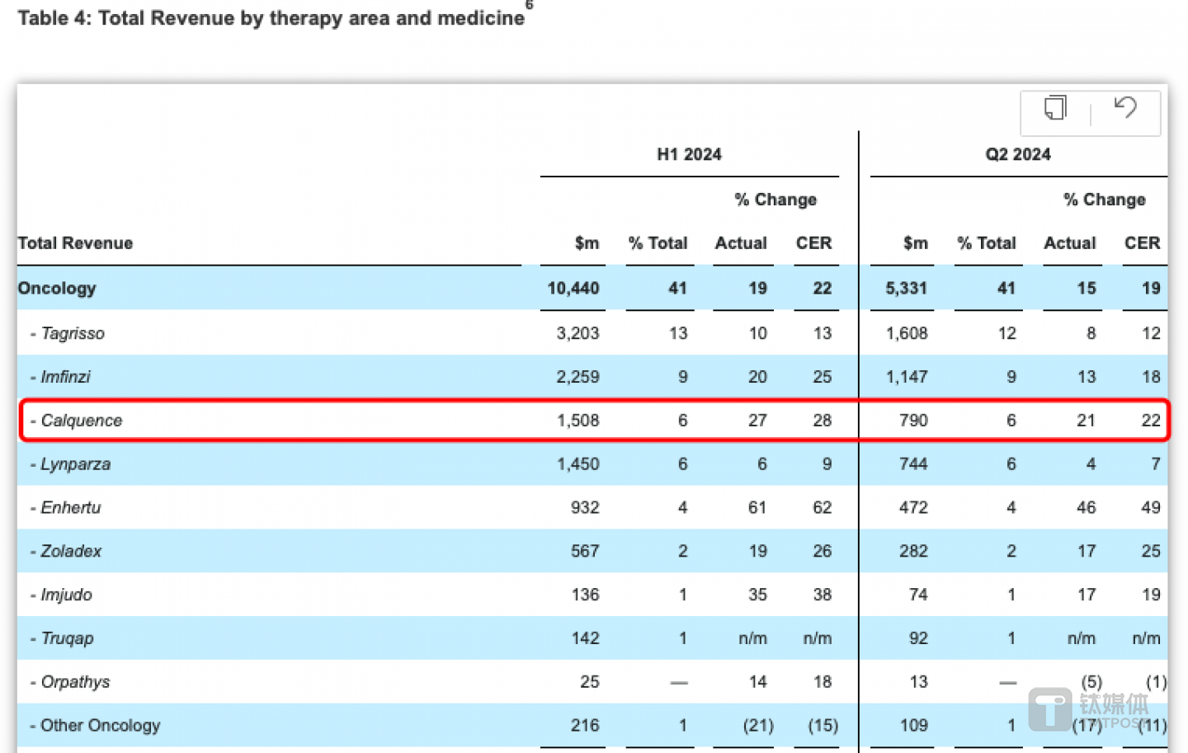Click the Total Revenue header label

75,243
